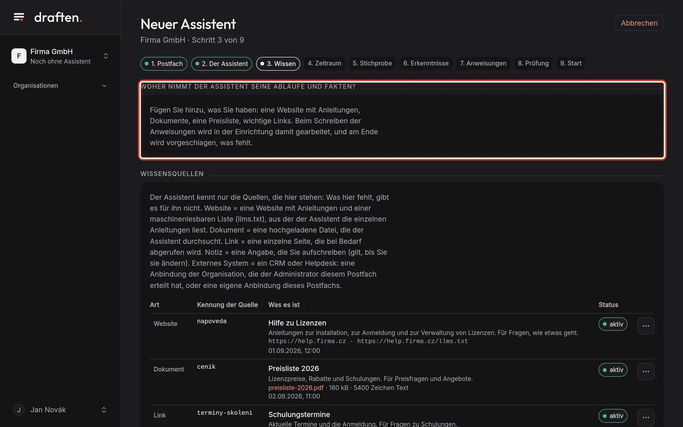The image size is (683, 427).
Task: Click the Jan Novák avatar letter J
Action: tap(19, 410)
